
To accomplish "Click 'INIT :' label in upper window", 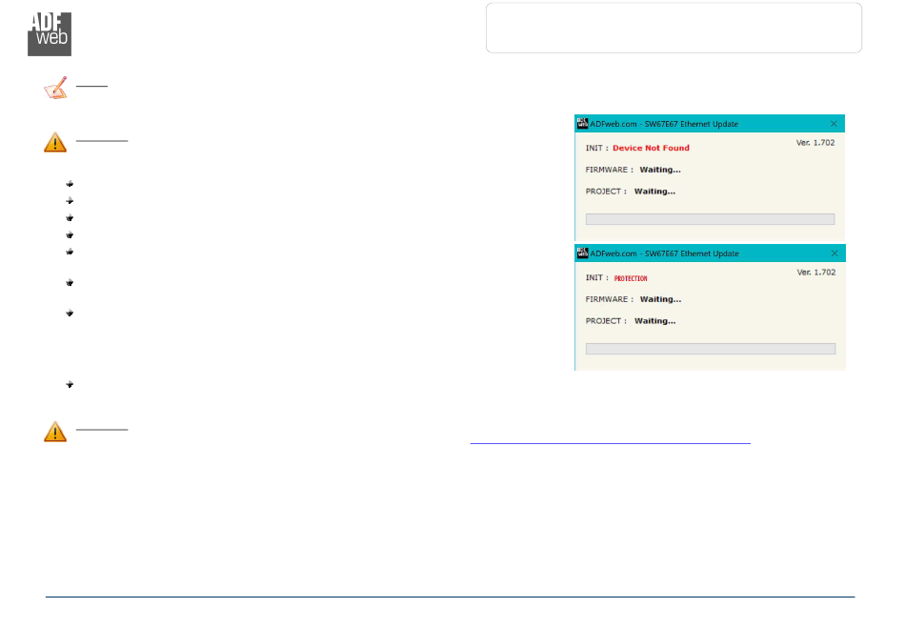I will click(x=596, y=148).
